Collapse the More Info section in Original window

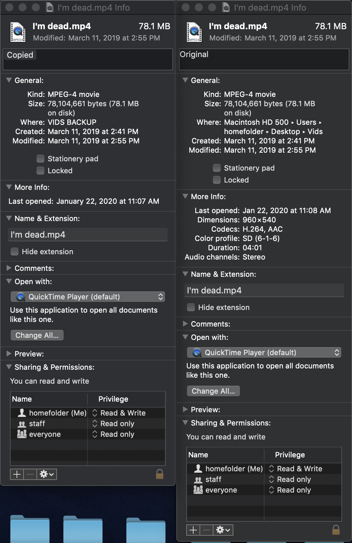(185, 196)
